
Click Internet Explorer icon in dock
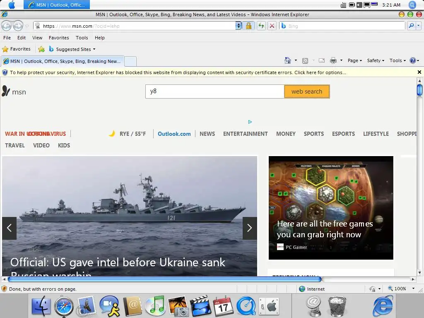(x=383, y=307)
